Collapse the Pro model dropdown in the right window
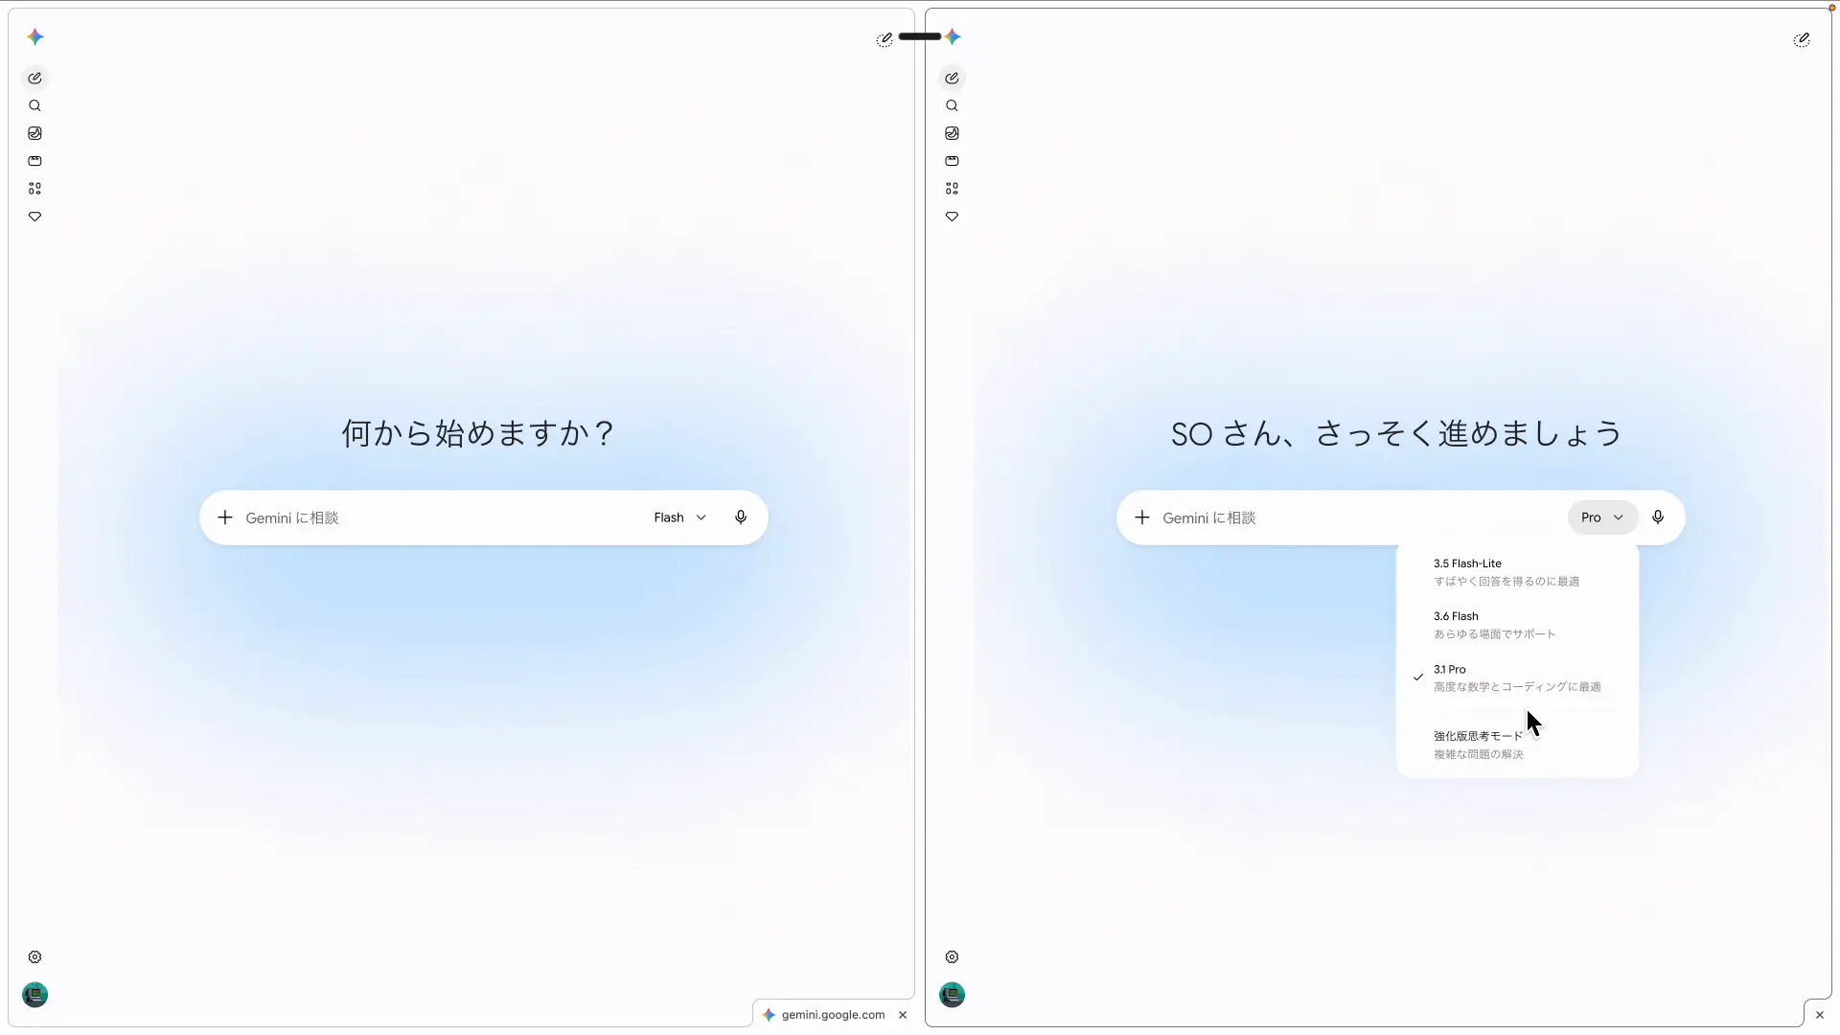The width and height of the screenshot is (1840, 1035). (x=1602, y=517)
